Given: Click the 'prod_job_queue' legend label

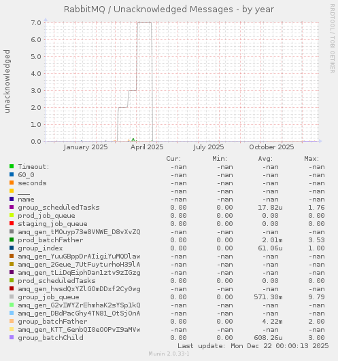Looking at the screenshot, I should pos(46,216).
